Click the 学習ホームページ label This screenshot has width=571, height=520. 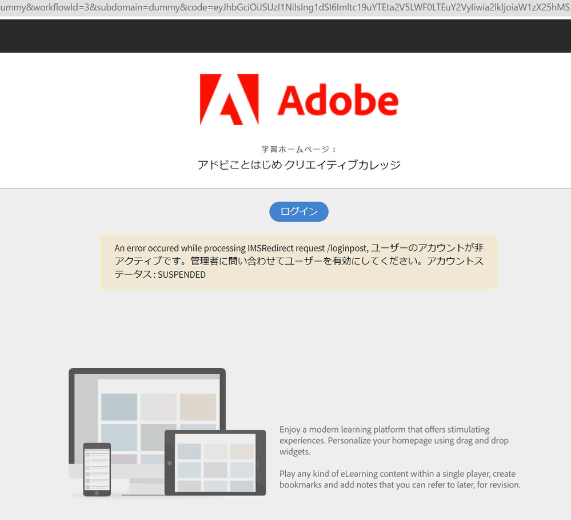click(x=298, y=148)
